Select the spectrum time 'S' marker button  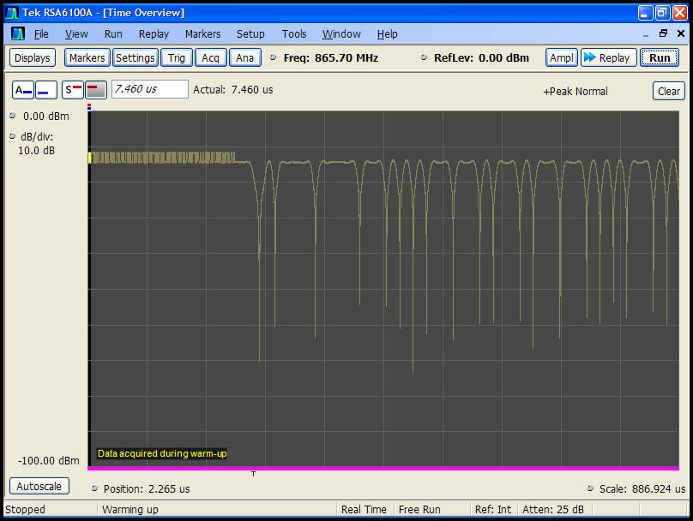point(73,90)
